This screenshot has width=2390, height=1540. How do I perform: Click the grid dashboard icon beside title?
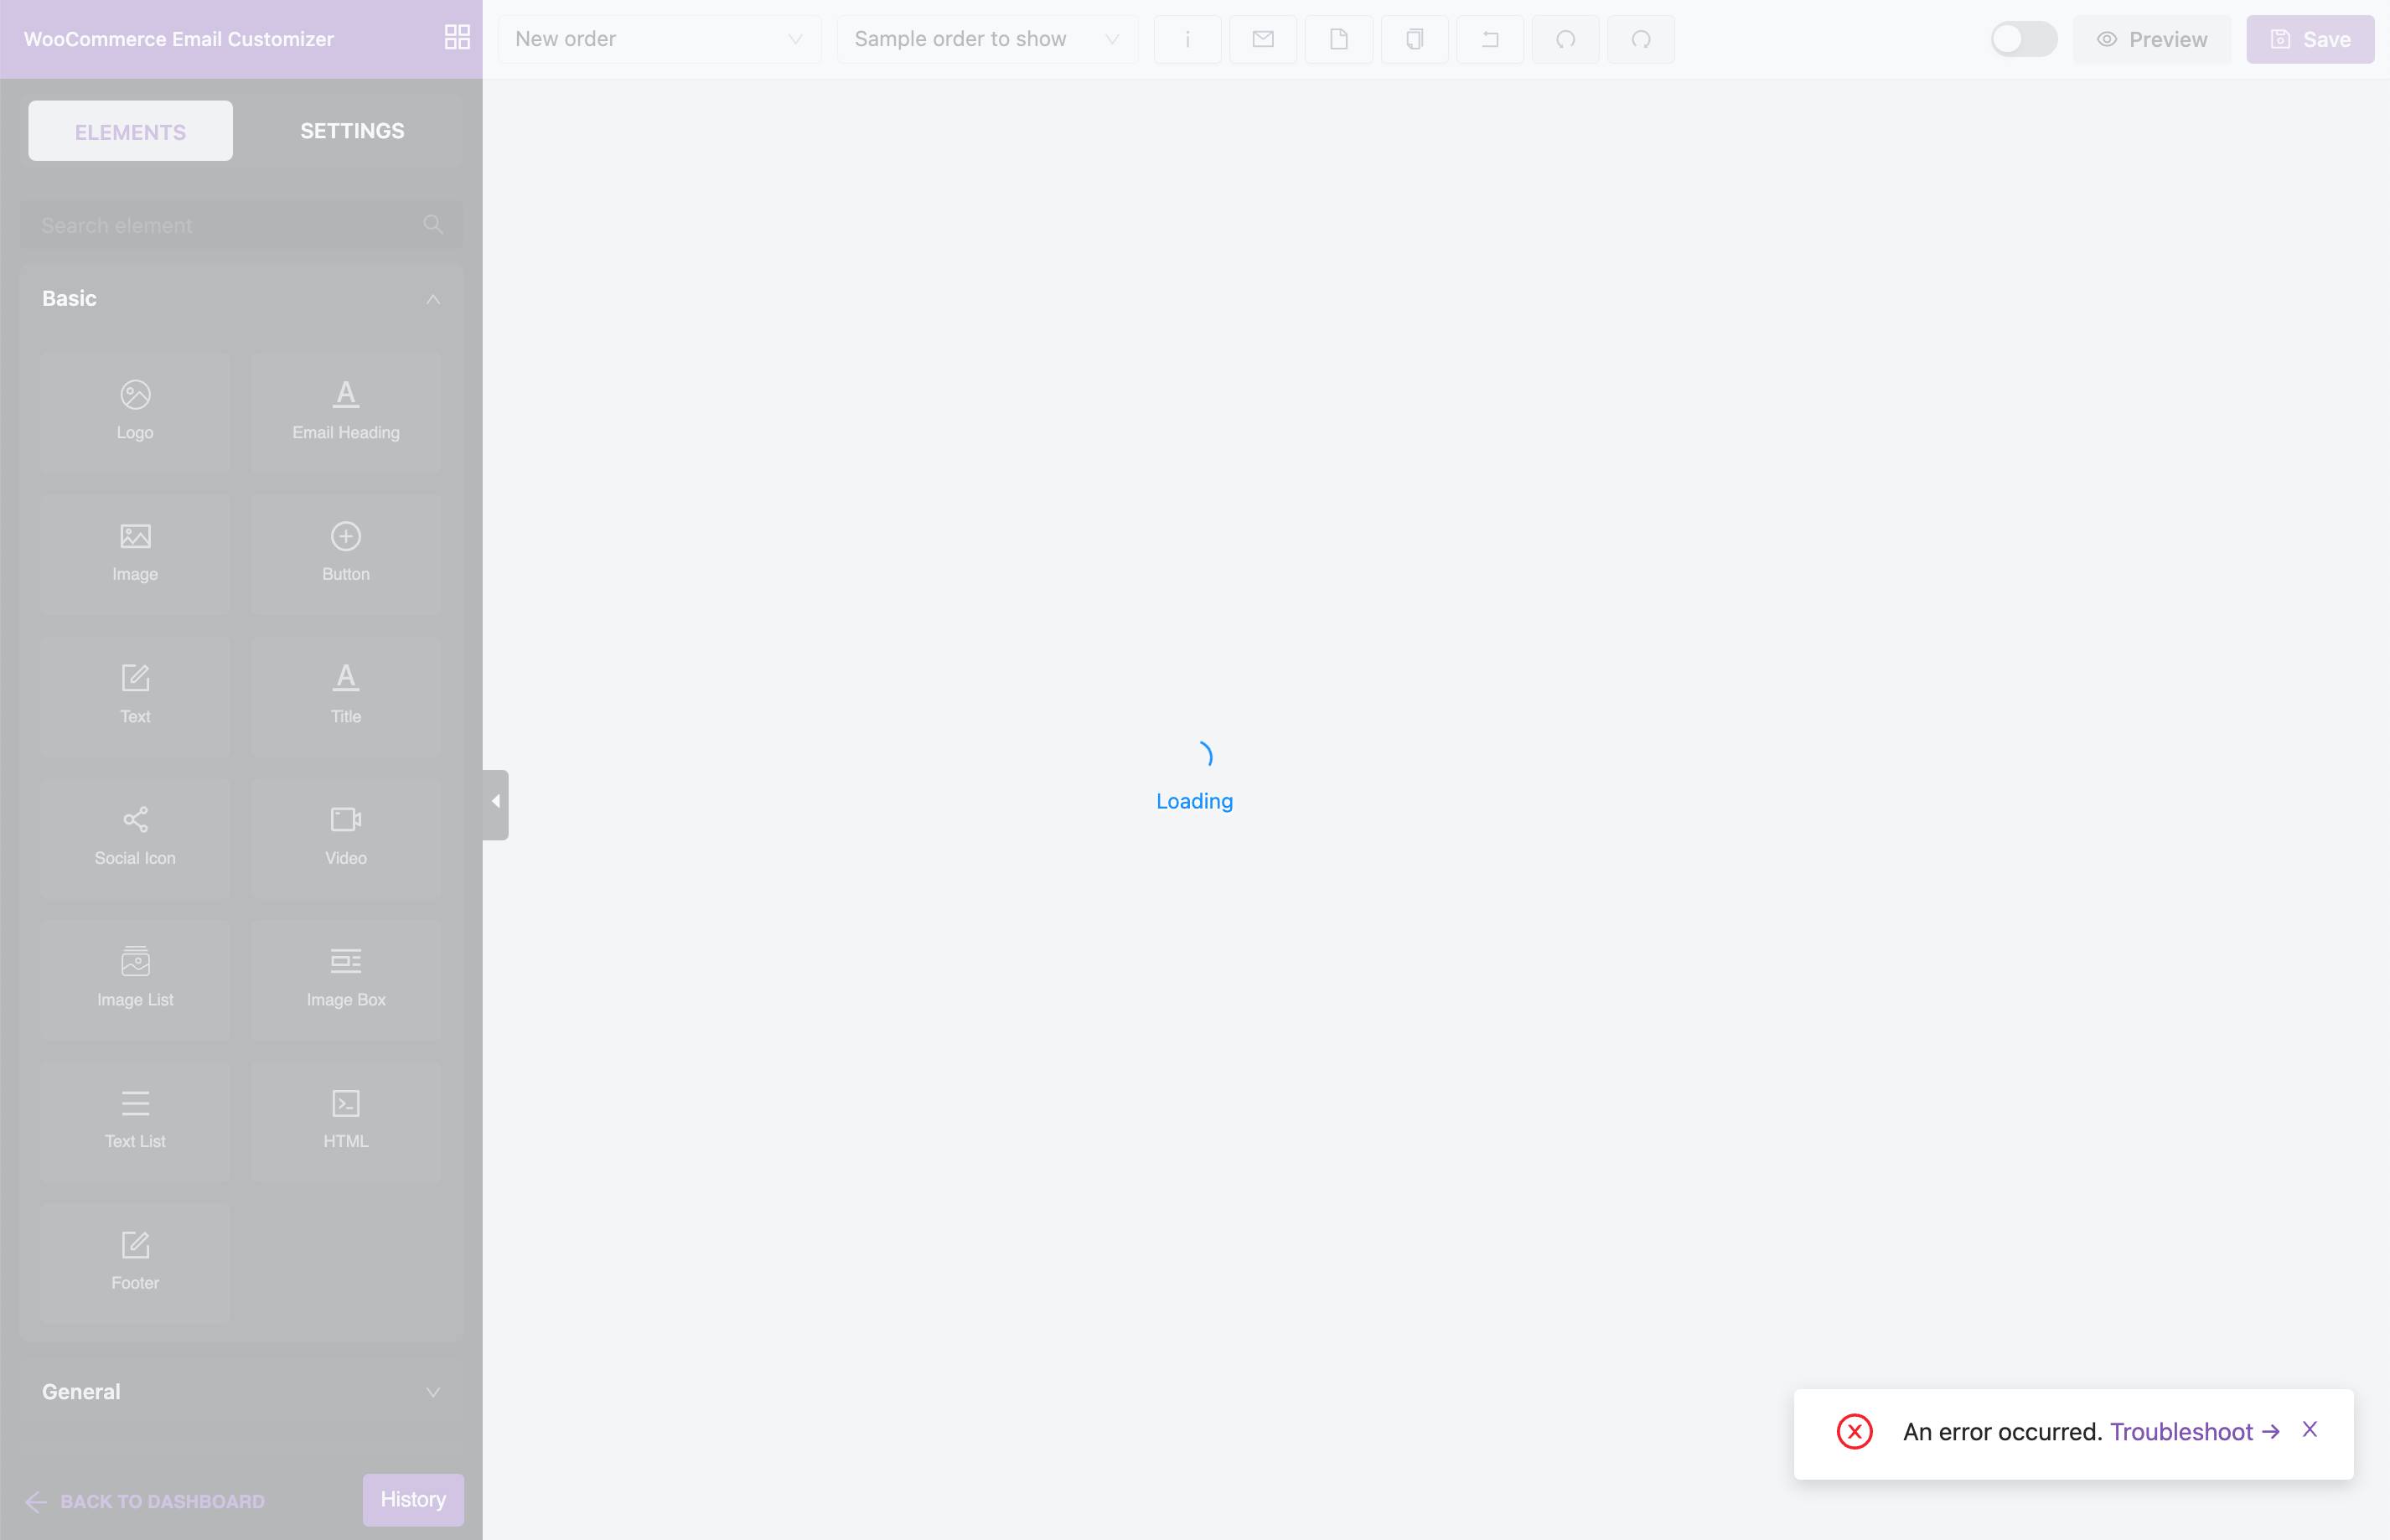(457, 38)
